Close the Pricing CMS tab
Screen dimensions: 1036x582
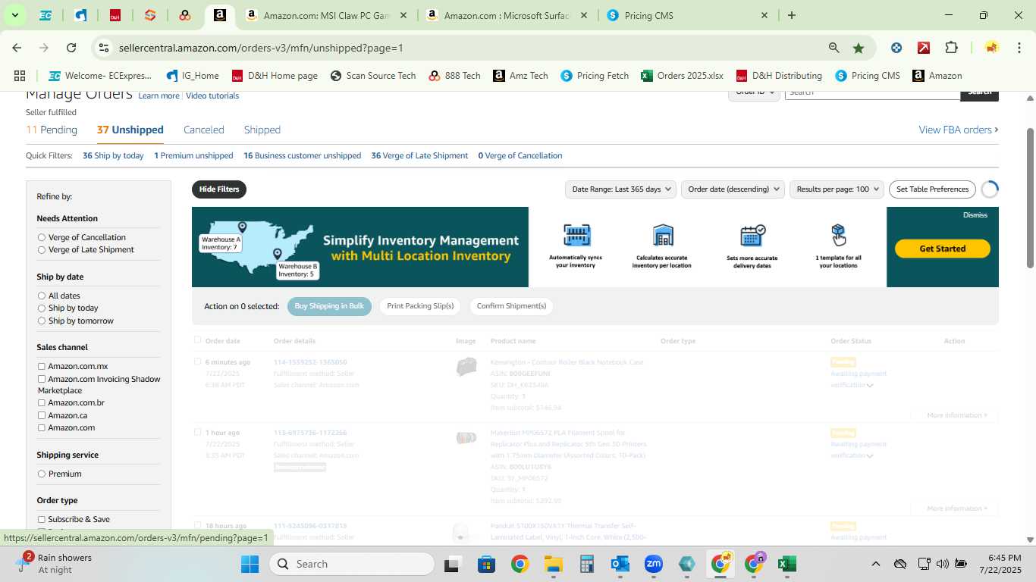click(x=764, y=15)
